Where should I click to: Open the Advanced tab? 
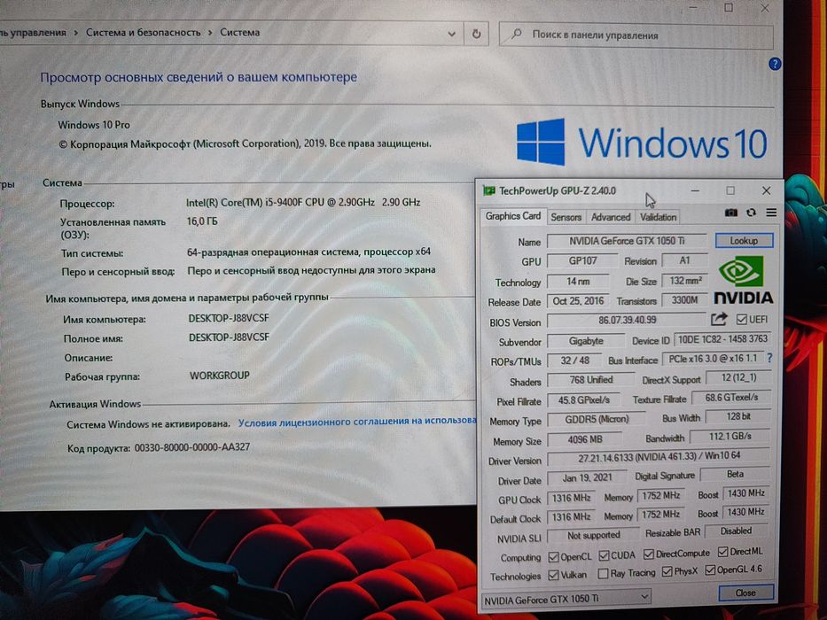611,217
